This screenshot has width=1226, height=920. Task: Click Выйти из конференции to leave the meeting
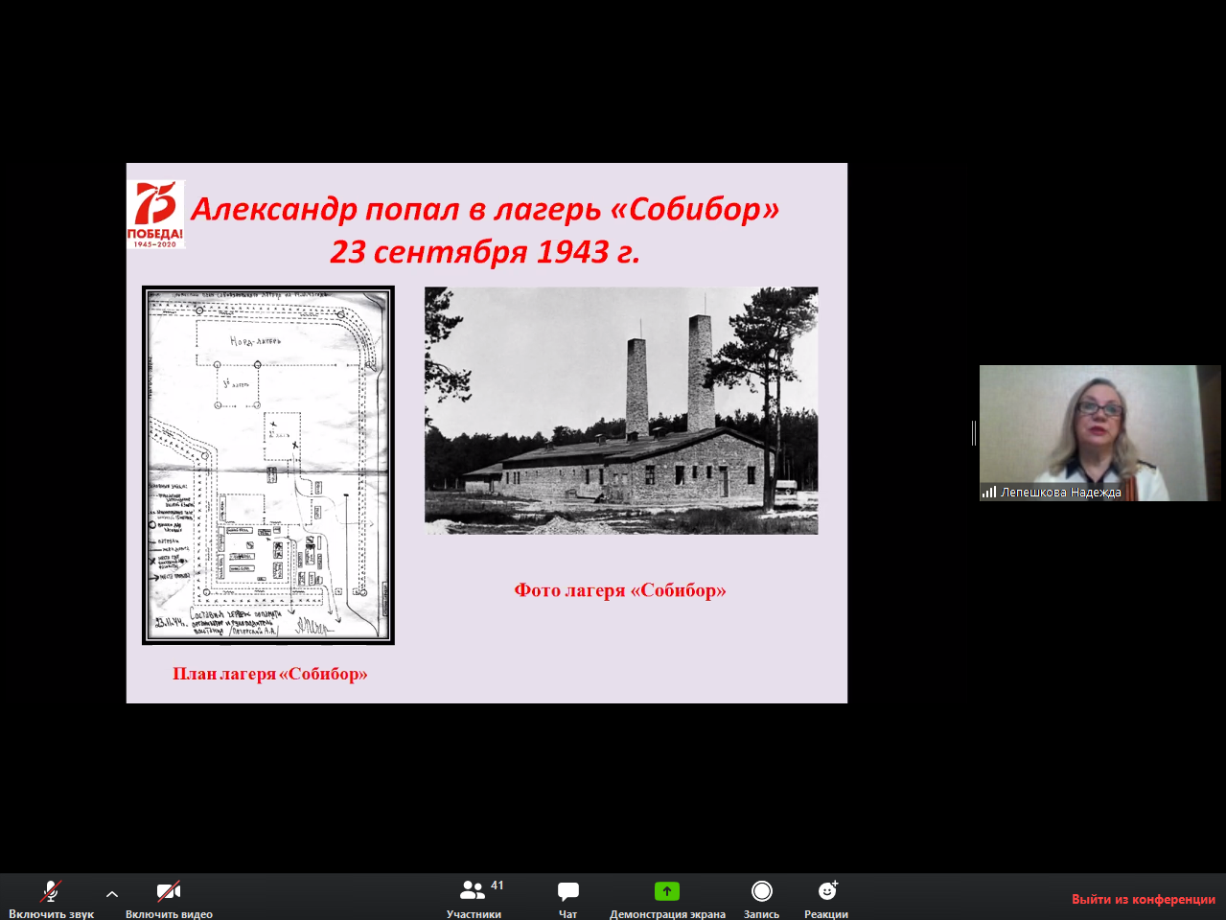tap(1143, 899)
